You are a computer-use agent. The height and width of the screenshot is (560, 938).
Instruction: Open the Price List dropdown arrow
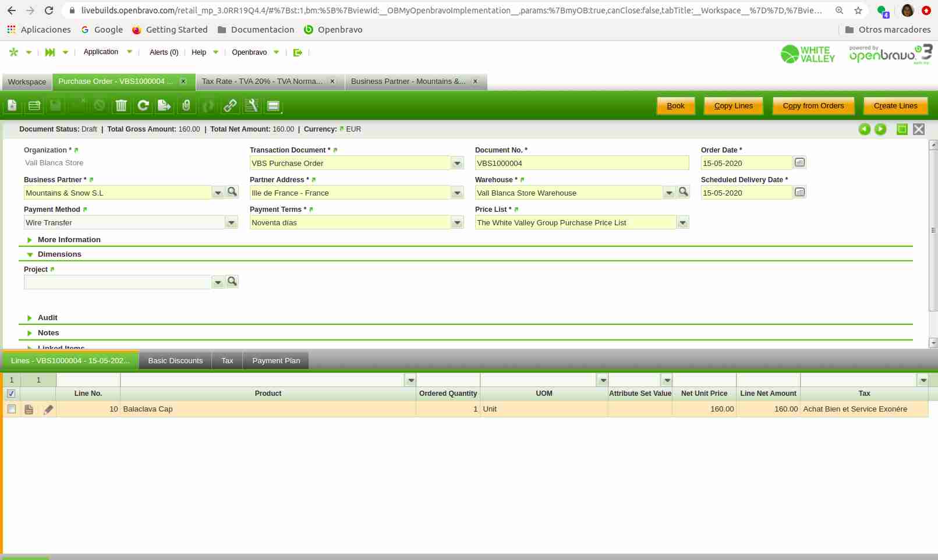pos(682,222)
